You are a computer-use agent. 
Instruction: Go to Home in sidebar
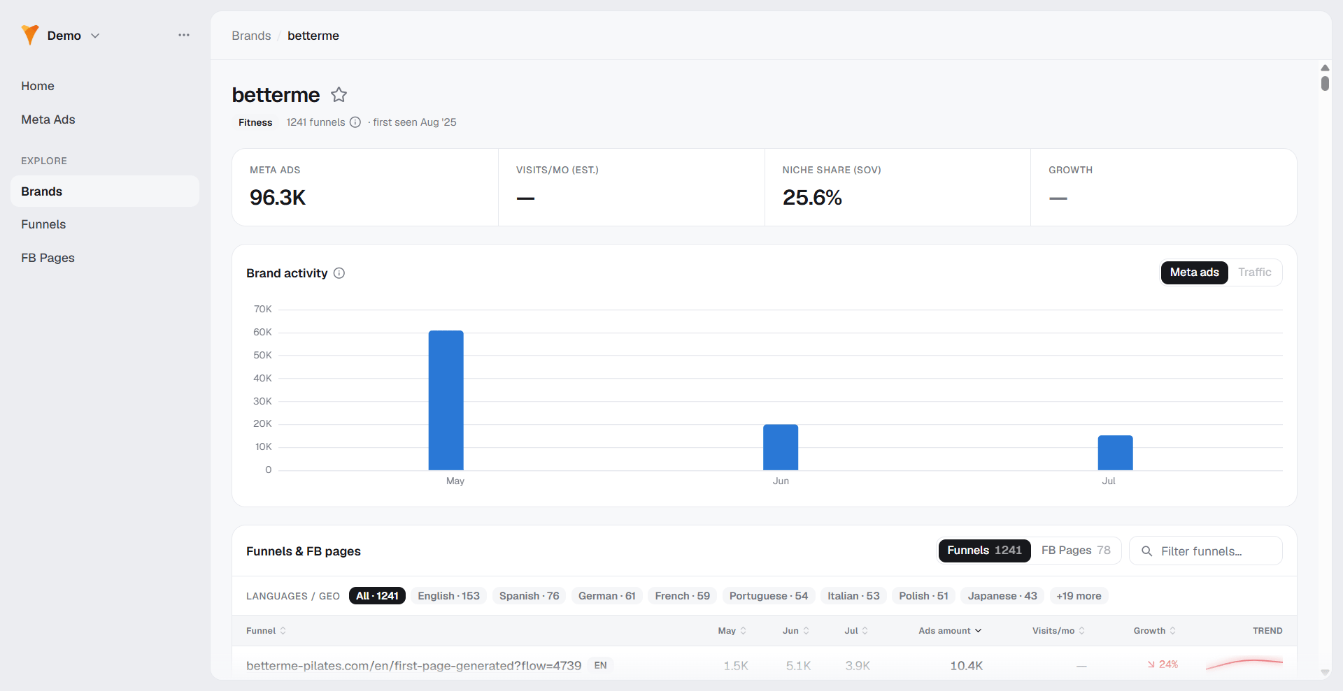pos(38,86)
